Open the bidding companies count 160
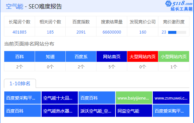 pyautogui.click(x=143, y=32)
